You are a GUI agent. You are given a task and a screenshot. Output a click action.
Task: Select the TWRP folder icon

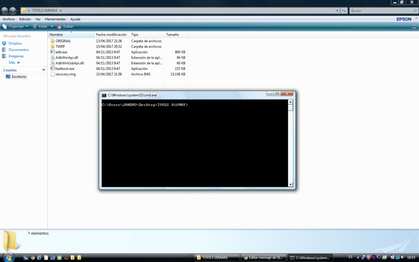point(52,47)
